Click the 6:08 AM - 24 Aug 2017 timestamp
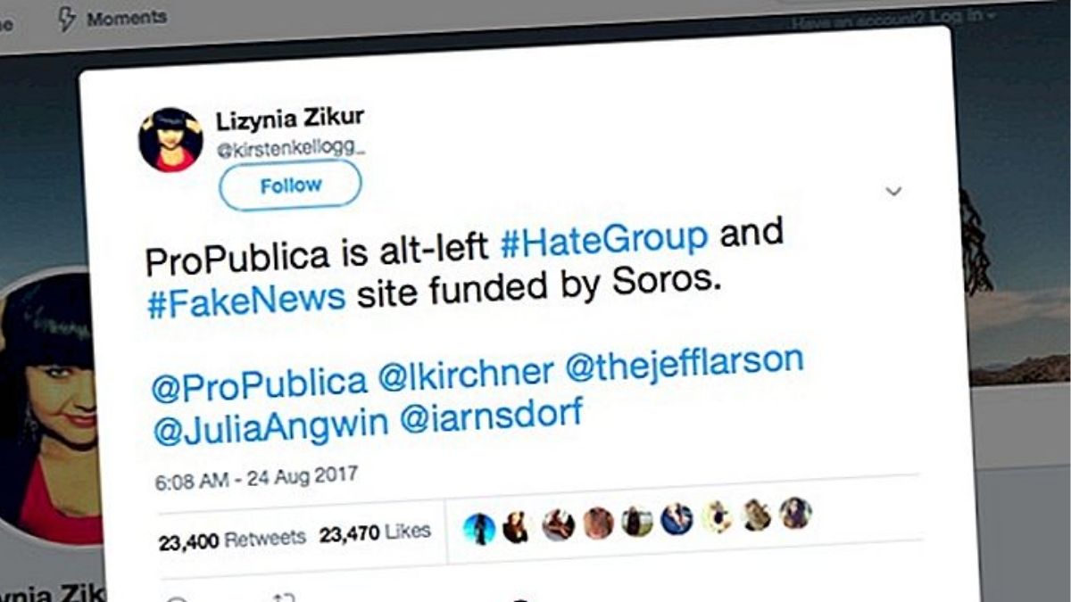 256,478
